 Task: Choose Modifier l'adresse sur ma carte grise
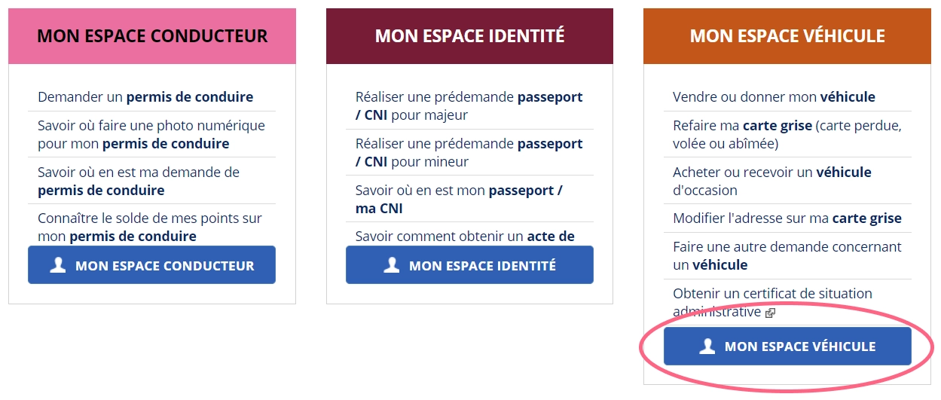tap(787, 218)
